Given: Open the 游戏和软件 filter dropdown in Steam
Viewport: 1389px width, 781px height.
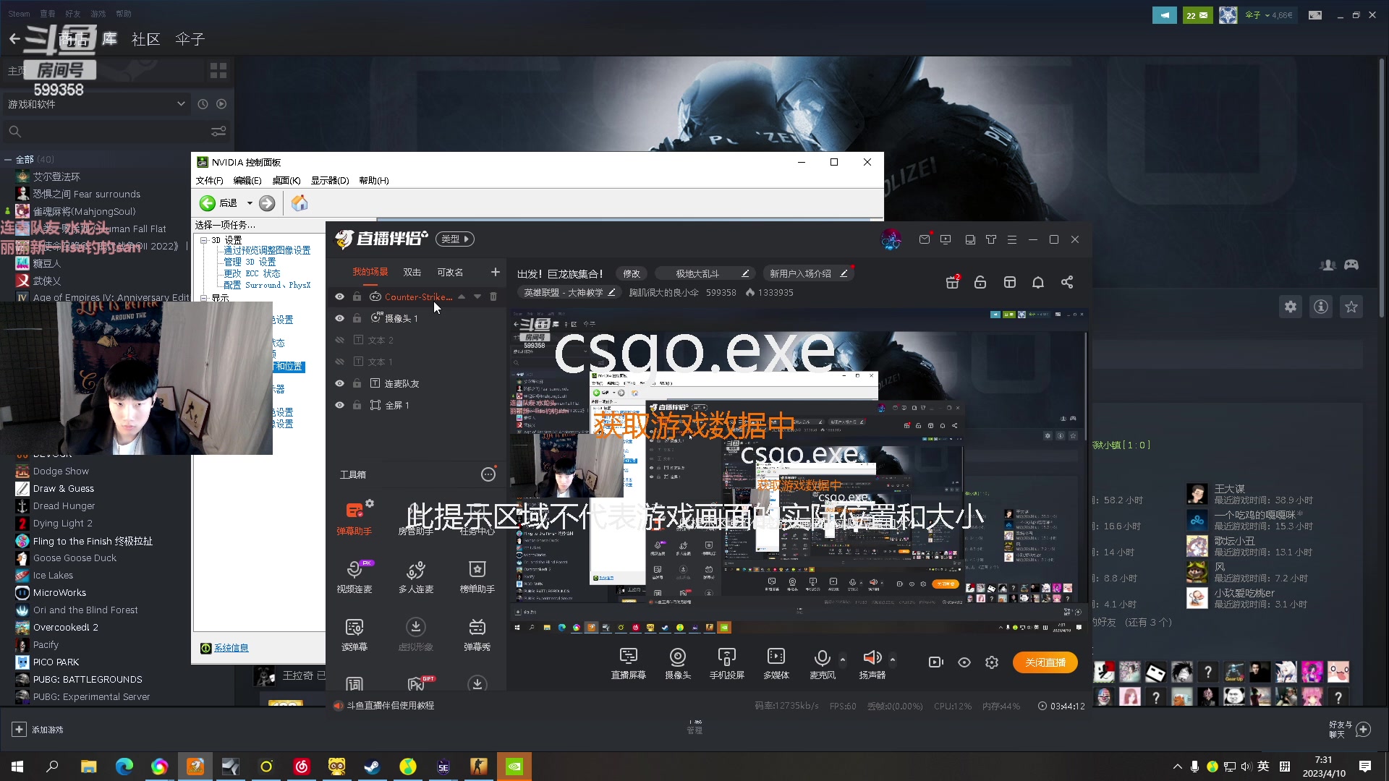Looking at the screenshot, I should (96, 104).
